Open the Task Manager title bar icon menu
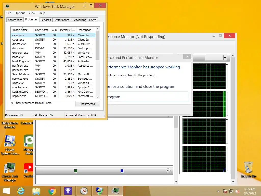Screen dimensions: 261x196 tap(7, 6)
